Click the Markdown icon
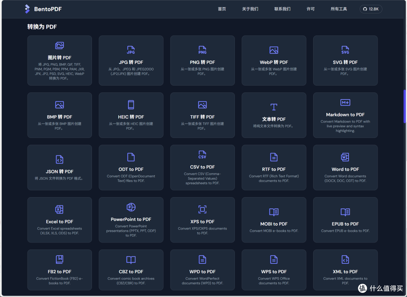 345,102
